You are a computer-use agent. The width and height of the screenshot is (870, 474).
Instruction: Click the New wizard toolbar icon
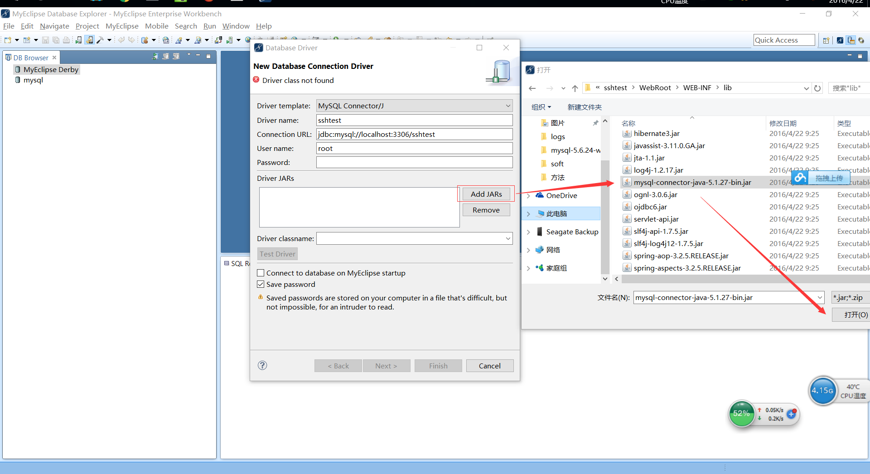(x=8, y=40)
